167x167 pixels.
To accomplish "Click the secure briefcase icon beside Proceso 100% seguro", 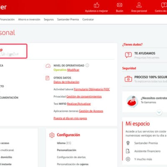I will (128, 79).
